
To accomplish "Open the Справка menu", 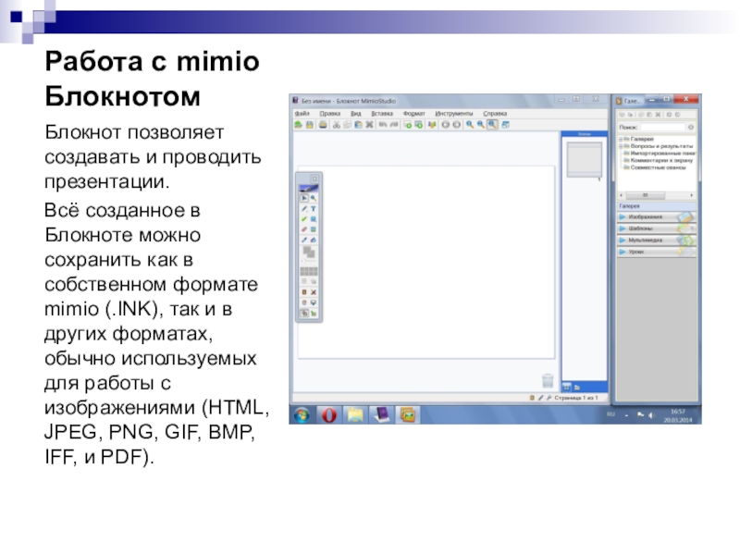I will click(x=495, y=114).
